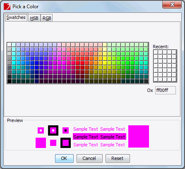Open the HSB tab

pos(34,18)
